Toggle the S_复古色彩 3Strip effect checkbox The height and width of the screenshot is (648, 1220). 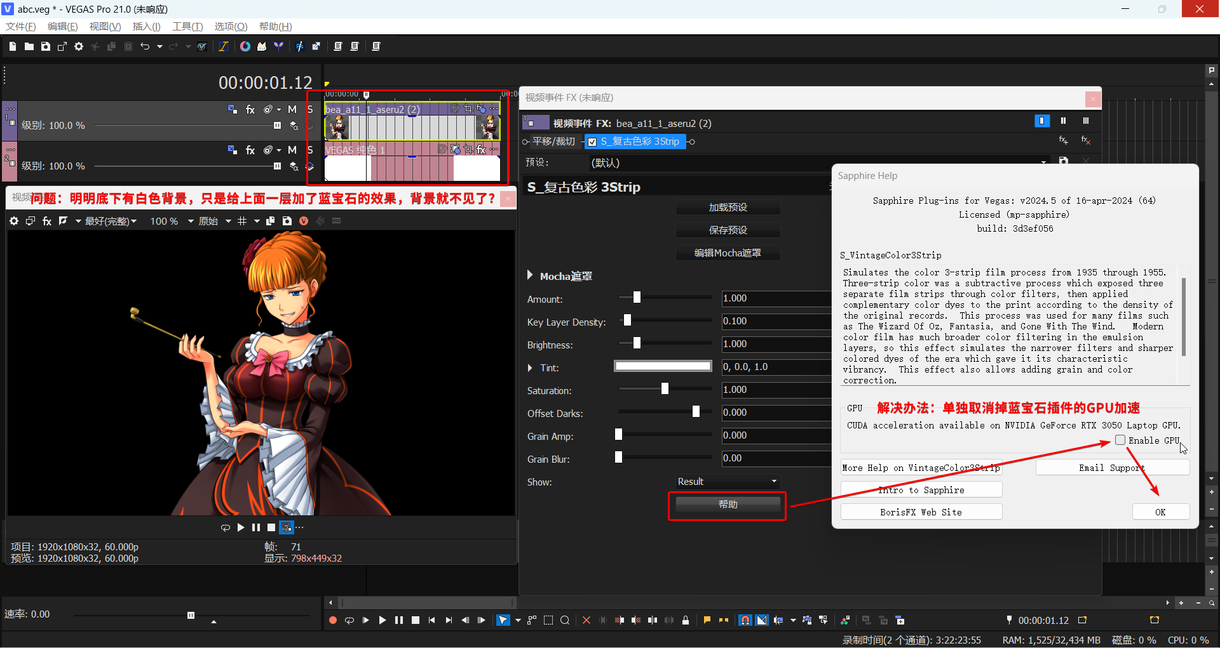[592, 142]
